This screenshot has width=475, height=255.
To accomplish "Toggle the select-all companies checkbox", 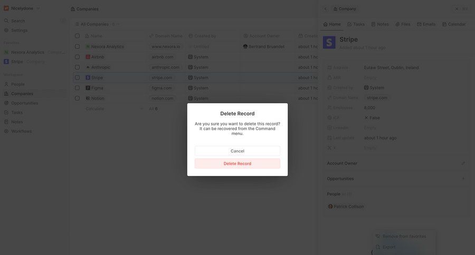I will [77, 36].
